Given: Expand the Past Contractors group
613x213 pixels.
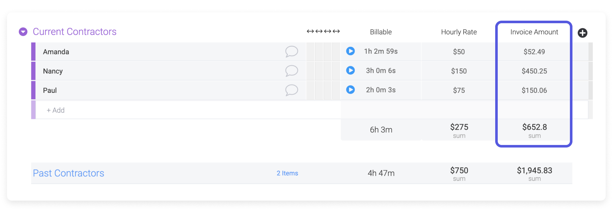Looking at the screenshot, I should 68,173.
